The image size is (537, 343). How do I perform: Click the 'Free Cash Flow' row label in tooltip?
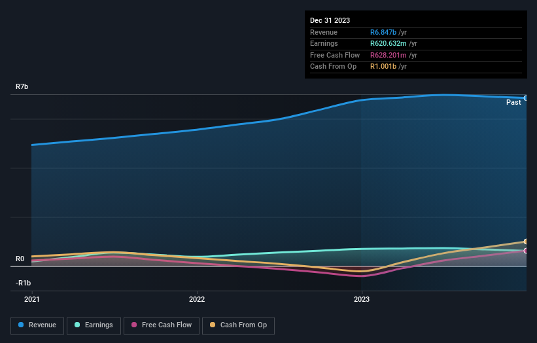pyautogui.click(x=335, y=55)
